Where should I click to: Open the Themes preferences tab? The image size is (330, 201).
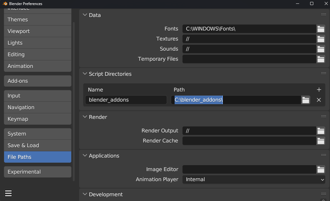[x=38, y=20]
